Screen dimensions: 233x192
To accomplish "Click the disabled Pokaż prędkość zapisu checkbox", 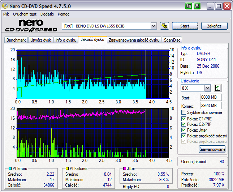I will coord(184,141).
